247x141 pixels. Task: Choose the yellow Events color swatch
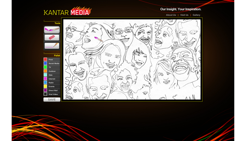46,86
